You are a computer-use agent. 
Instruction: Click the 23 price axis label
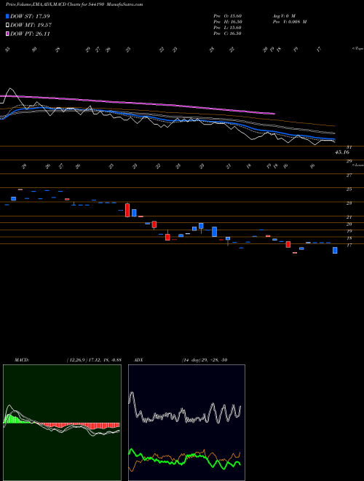point(349,203)
